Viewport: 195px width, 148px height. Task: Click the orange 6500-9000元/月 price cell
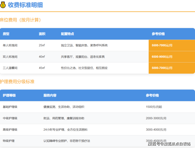171,57
